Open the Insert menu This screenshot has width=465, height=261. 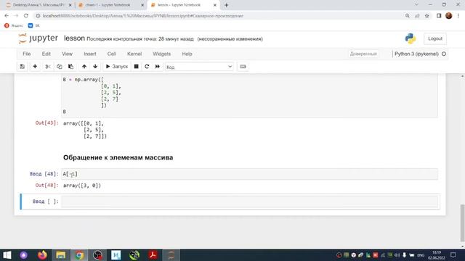point(90,54)
